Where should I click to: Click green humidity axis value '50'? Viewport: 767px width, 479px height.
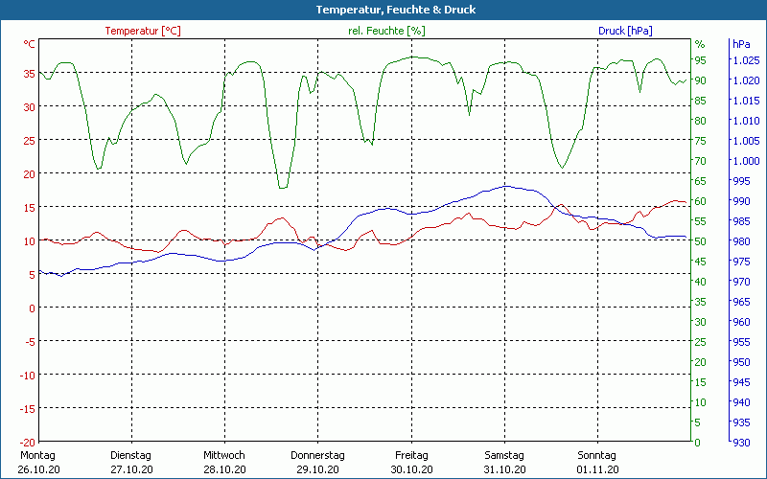tap(701, 241)
